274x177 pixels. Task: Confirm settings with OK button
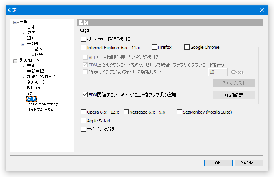[218, 163]
